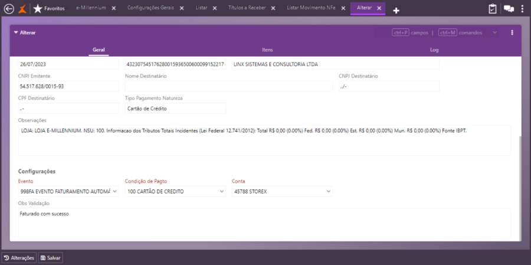Open the Evento dropdown
Viewport: 531px width, 265px height.
(68, 191)
